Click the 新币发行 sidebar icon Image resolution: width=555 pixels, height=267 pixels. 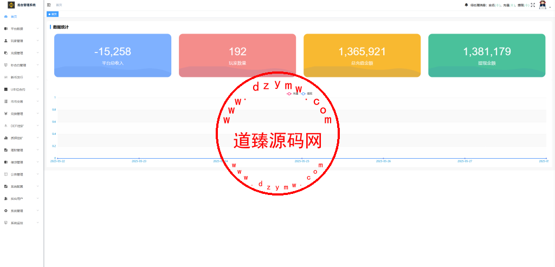coord(5,77)
